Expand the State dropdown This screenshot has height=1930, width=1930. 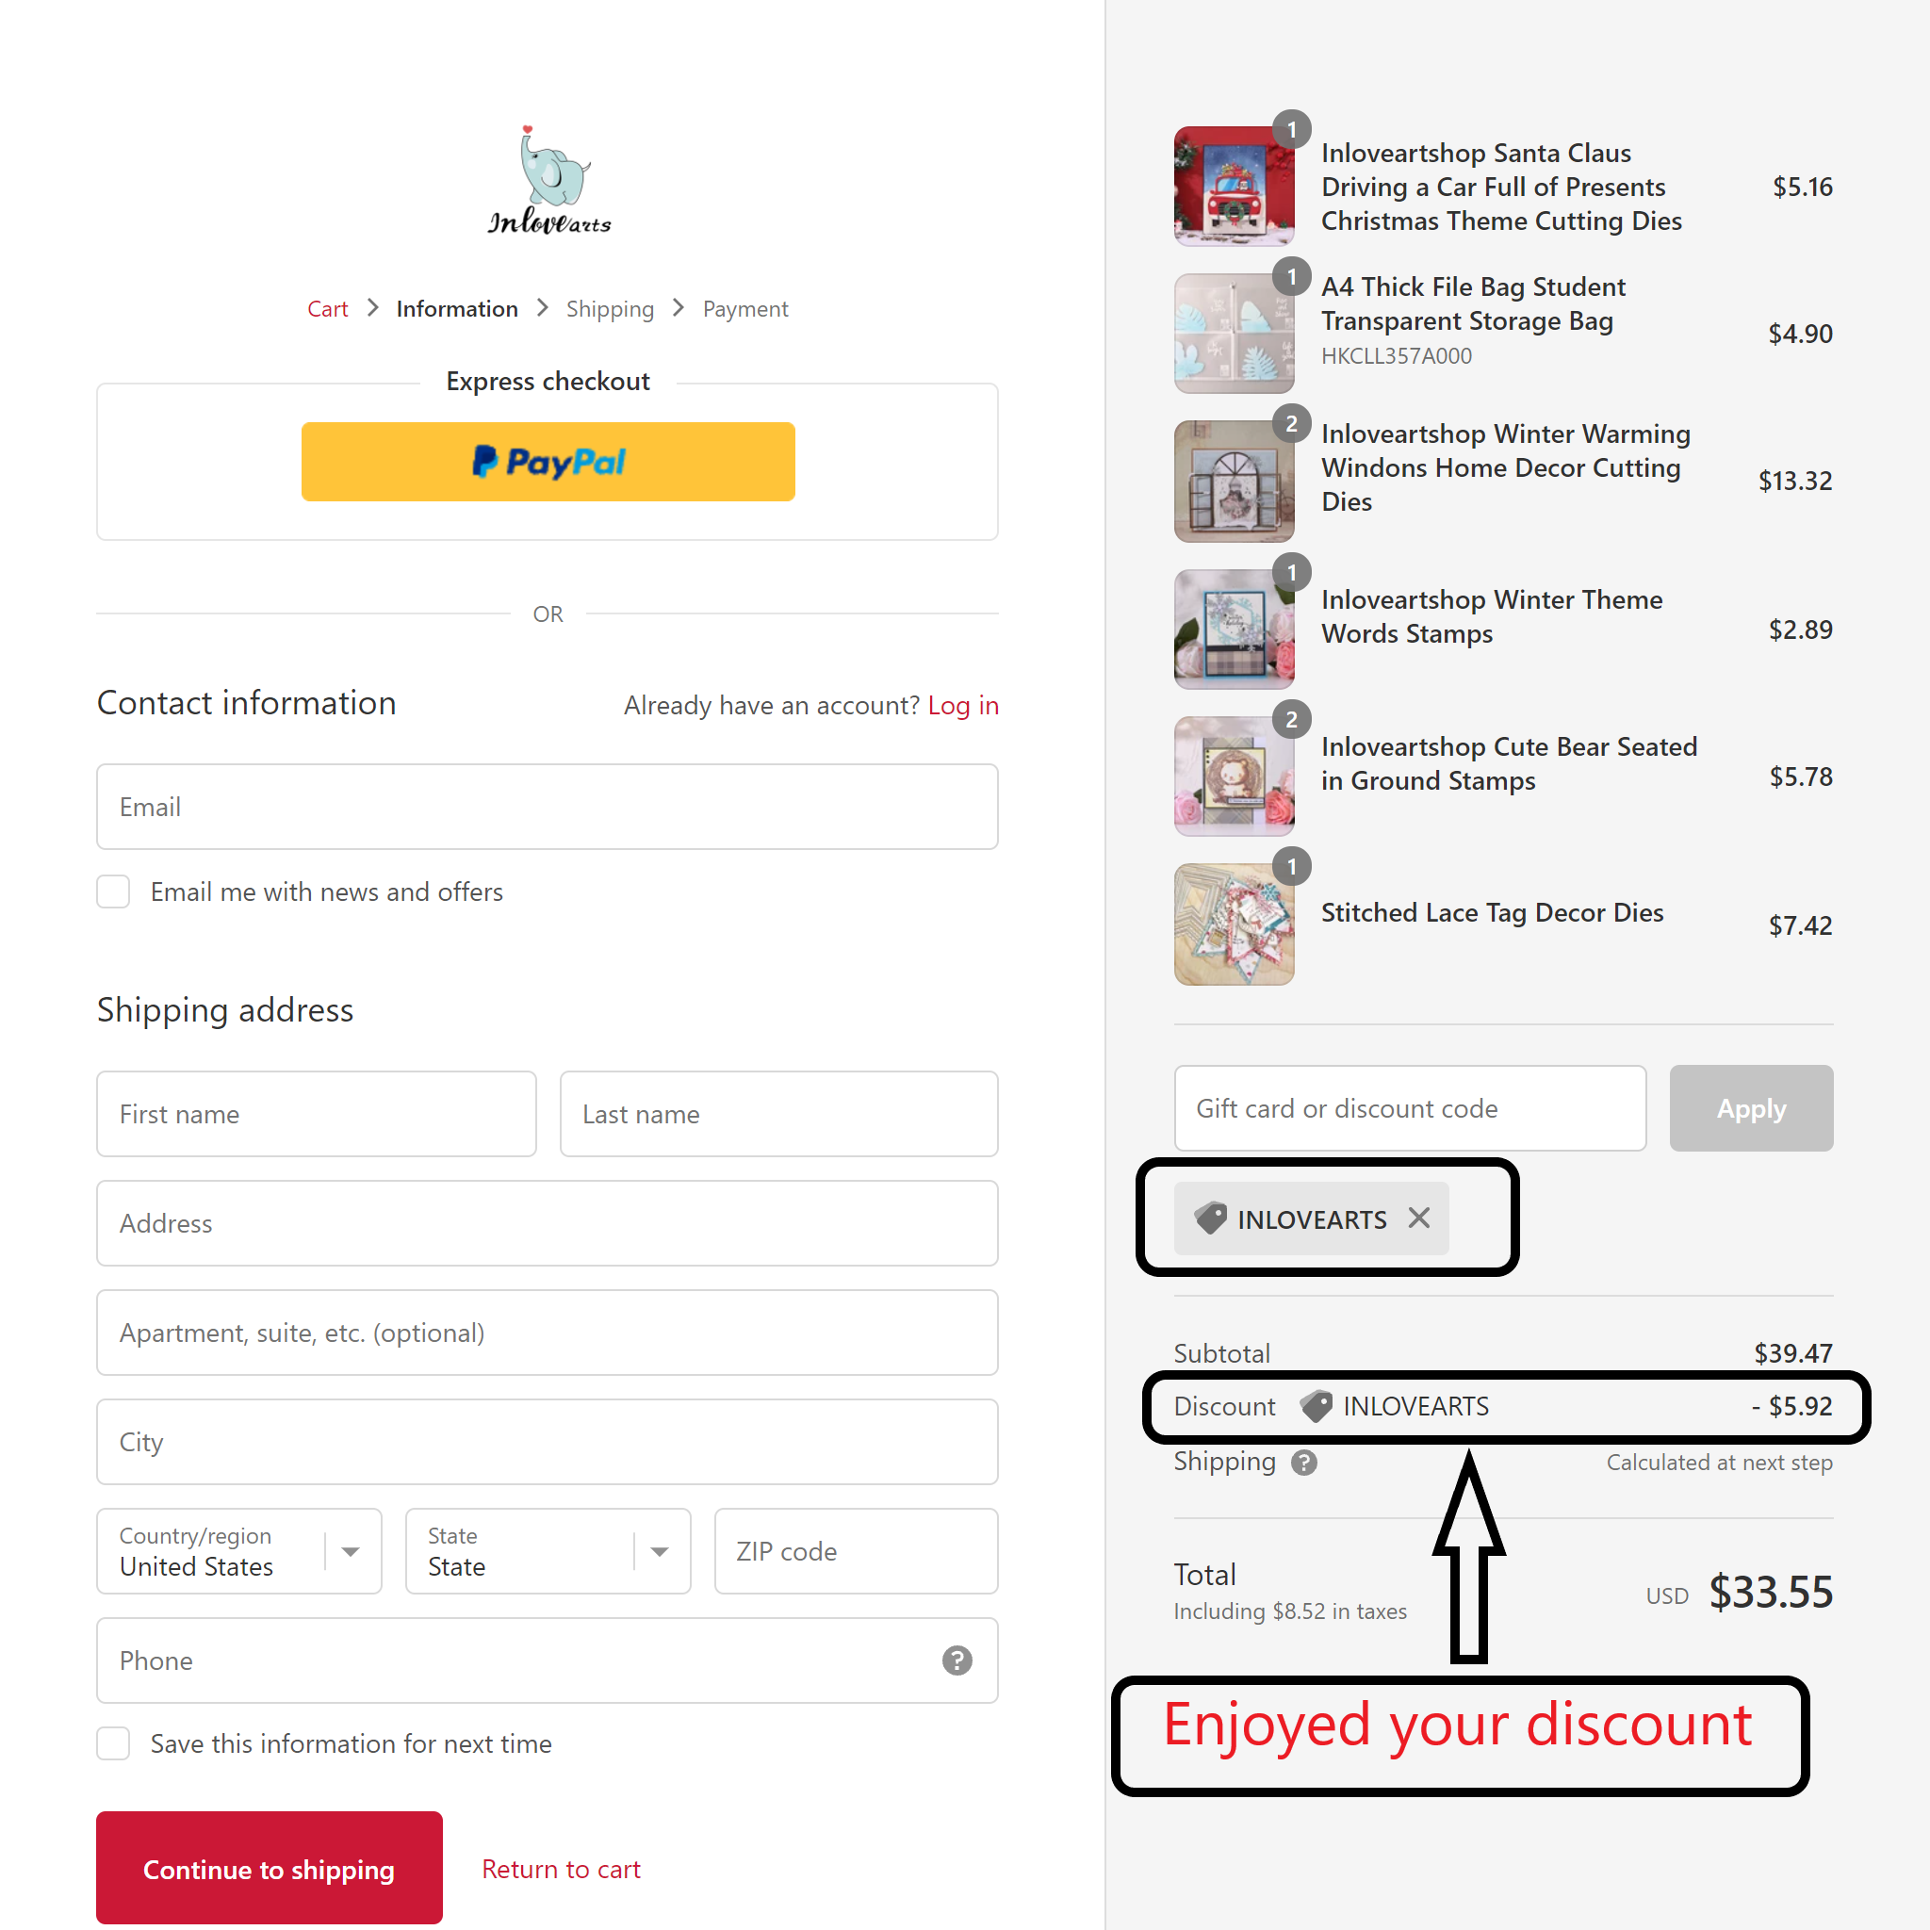coord(548,1550)
